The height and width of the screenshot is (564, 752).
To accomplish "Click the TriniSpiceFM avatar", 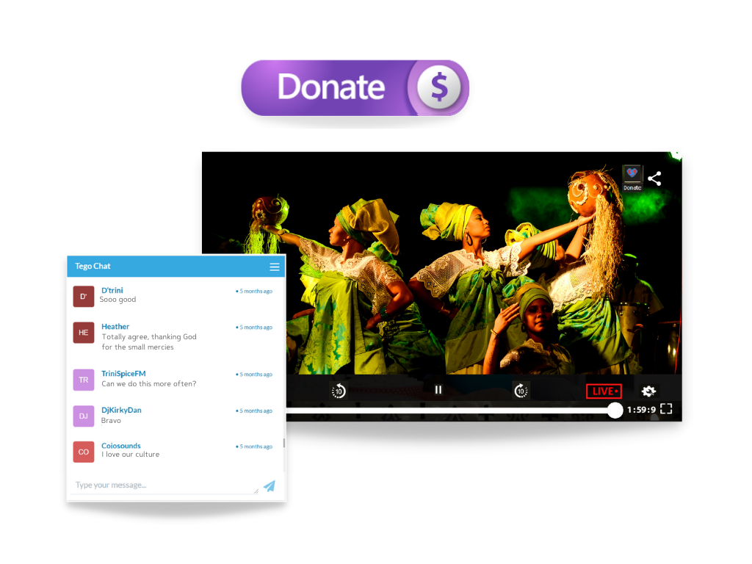I will [84, 380].
